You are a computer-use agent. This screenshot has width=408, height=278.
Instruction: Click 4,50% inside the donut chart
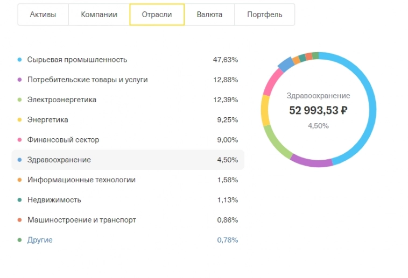click(x=318, y=126)
